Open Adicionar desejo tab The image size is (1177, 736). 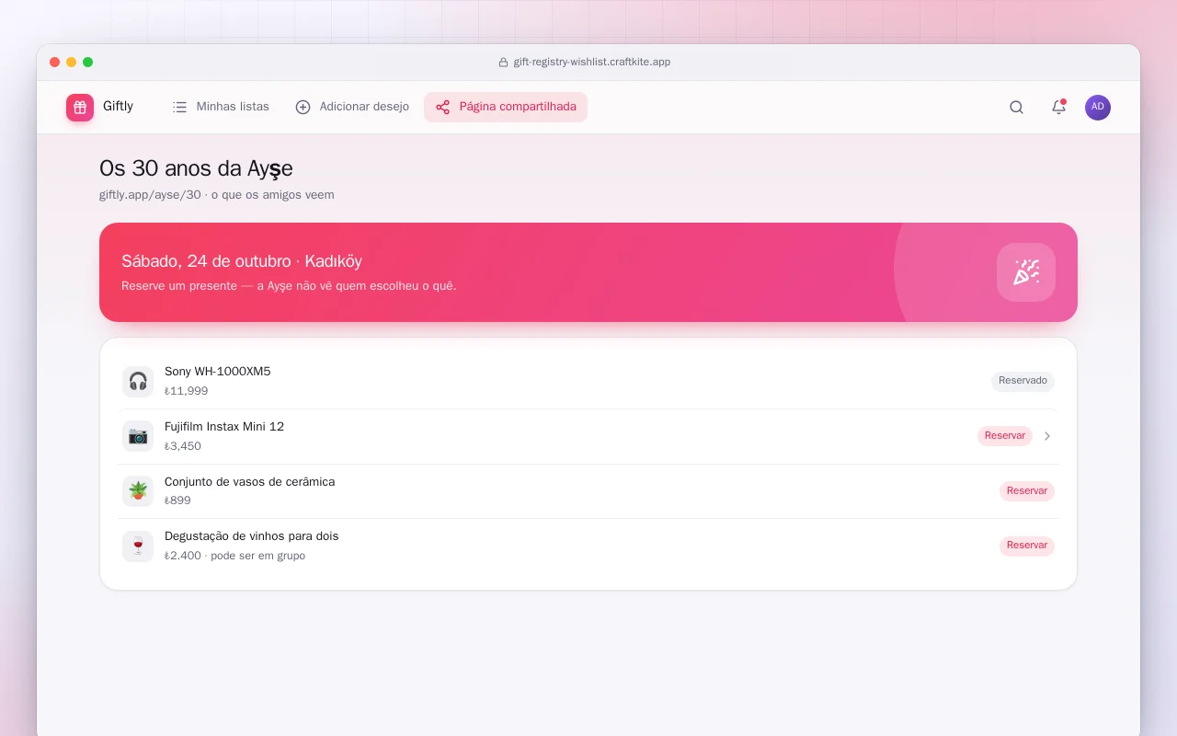(352, 107)
